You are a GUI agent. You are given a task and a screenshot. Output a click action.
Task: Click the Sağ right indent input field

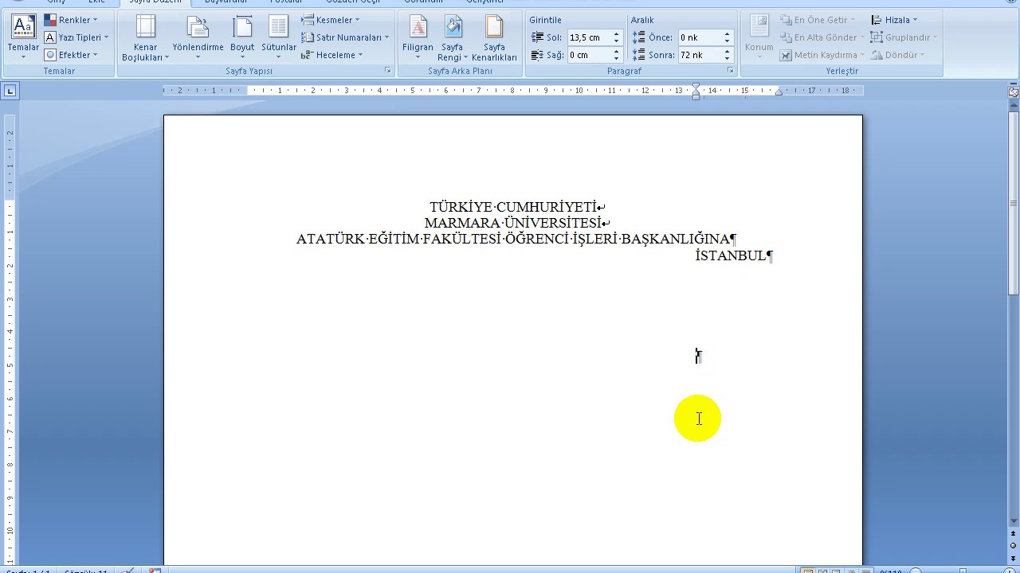pyautogui.click(x=589, y=55)
